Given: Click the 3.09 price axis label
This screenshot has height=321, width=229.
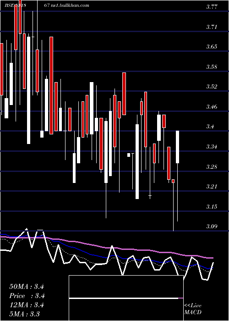Looking at the screenshot, I should 212,227.
